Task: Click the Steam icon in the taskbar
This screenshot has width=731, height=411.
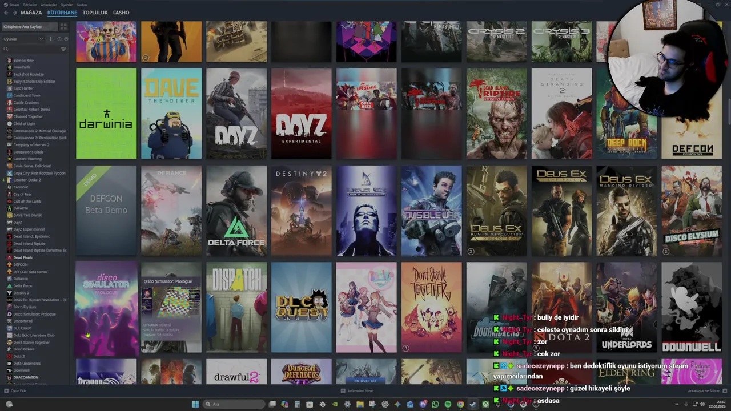Action: (473, 404)
